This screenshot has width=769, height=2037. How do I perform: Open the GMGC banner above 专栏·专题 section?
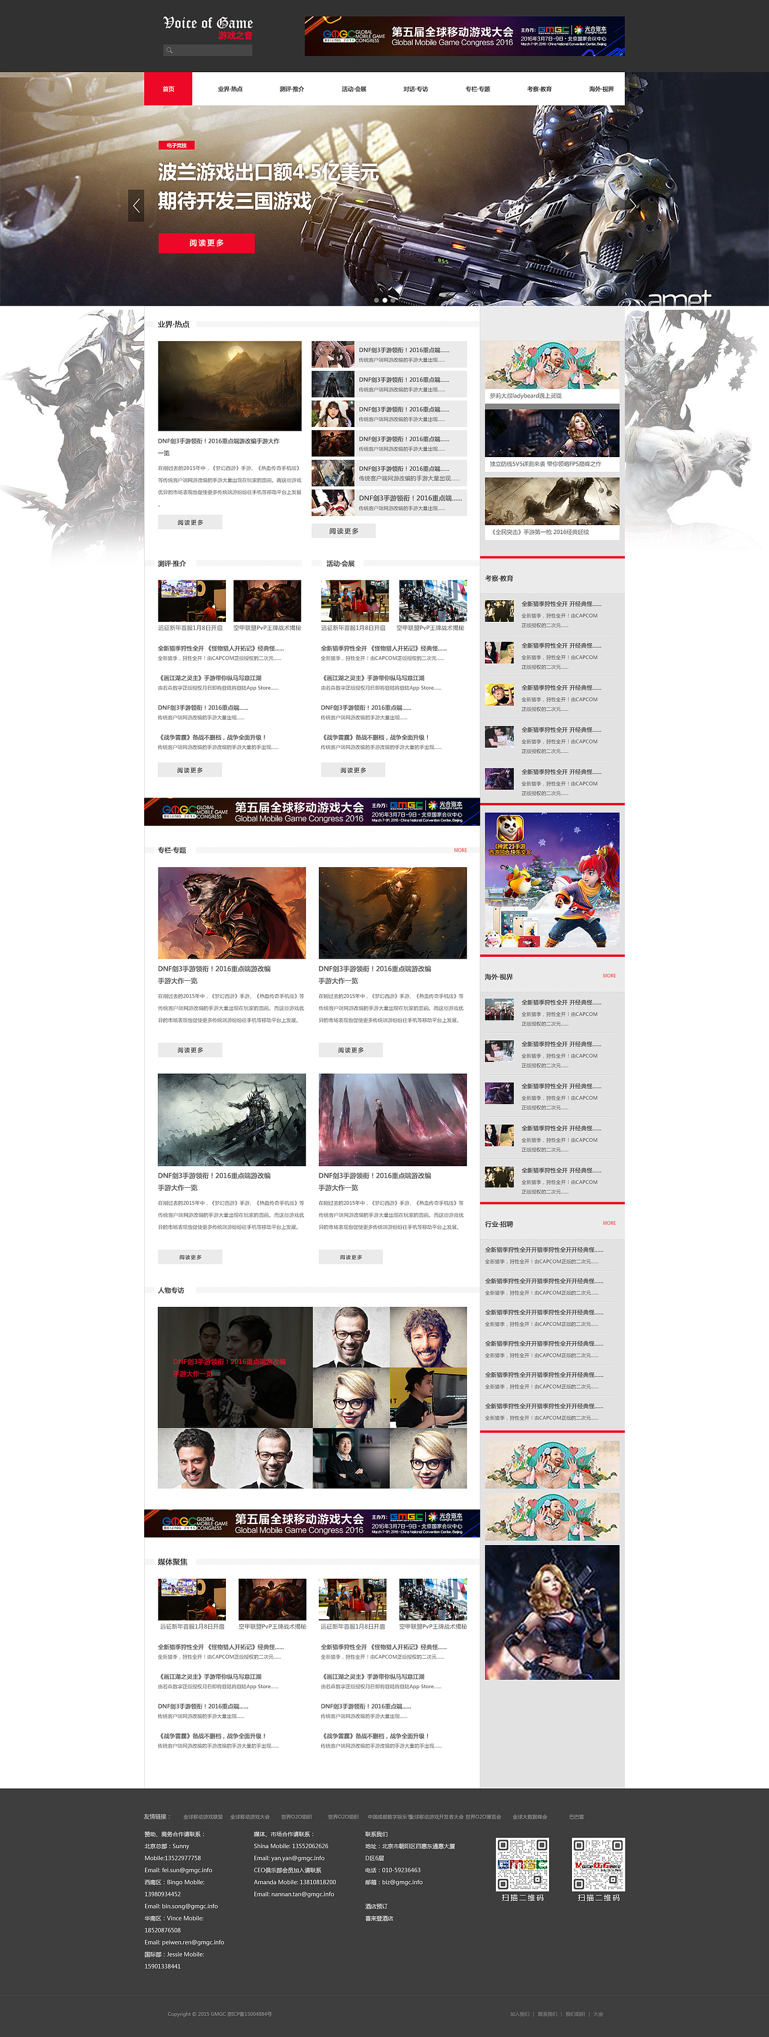coord(312,812)
